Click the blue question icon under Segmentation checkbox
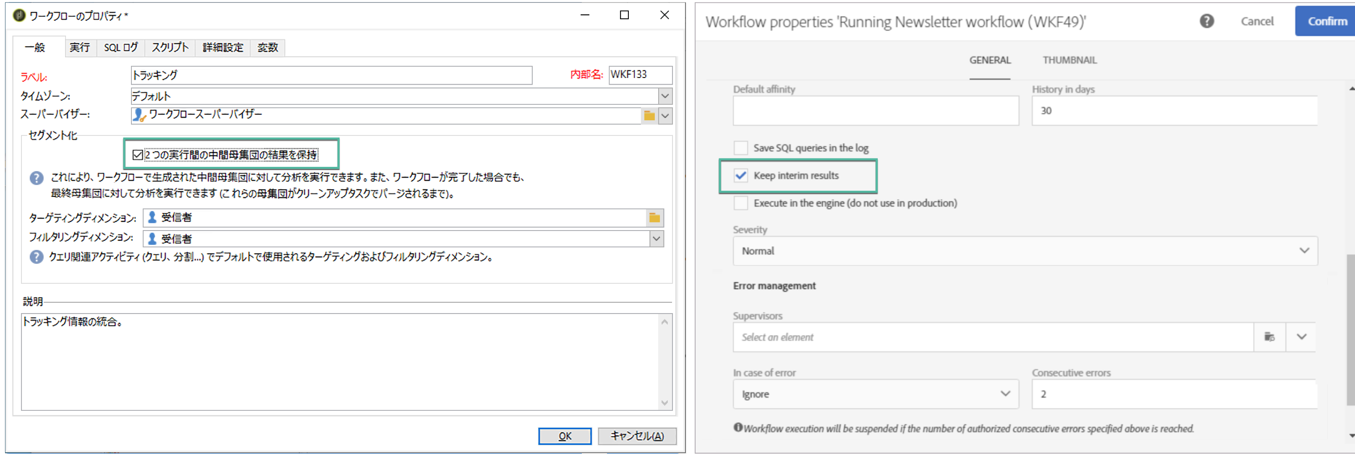The height and width of the screenshot is (454, 1355). point(36,178)
